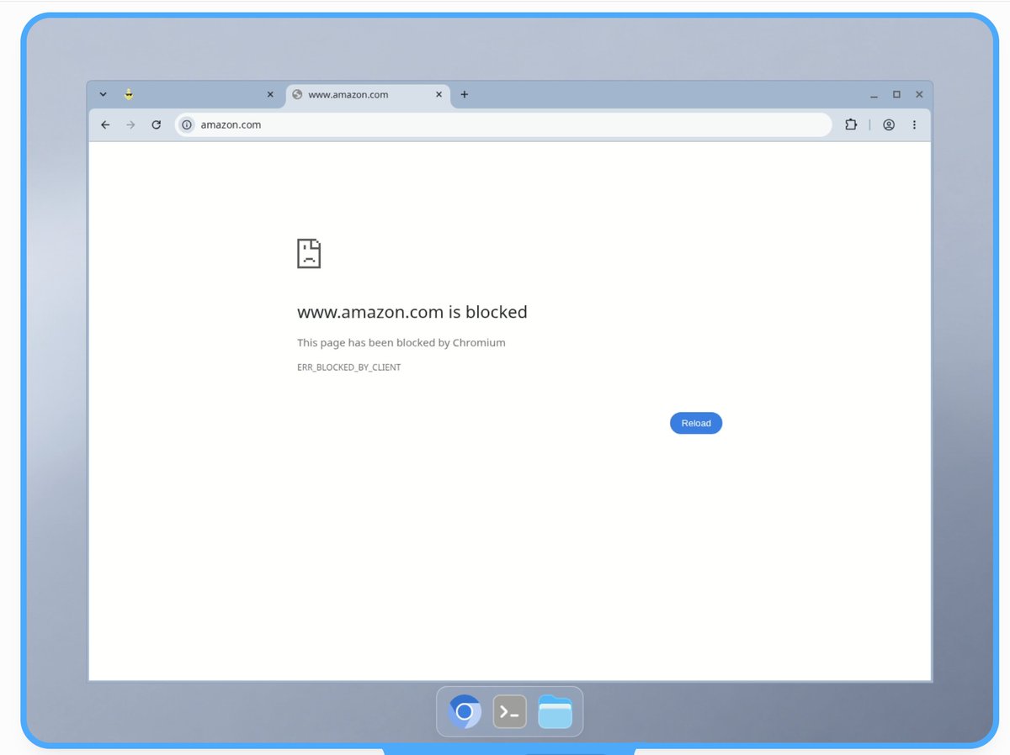Click the "www.amazon.com is blocked" heading
This screenshot has height=755, width=1010.
point(412,312)
